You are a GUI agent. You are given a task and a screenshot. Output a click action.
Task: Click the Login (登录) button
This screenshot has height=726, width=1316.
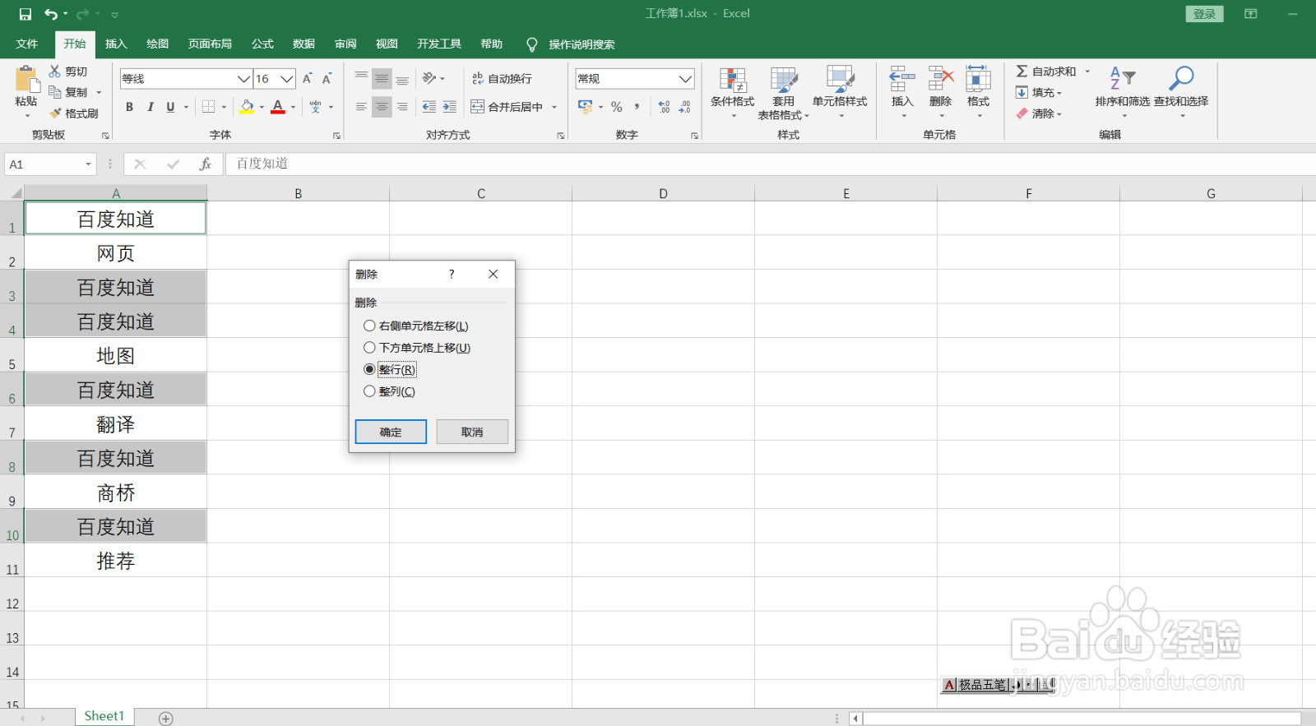tap(1204, 14)
